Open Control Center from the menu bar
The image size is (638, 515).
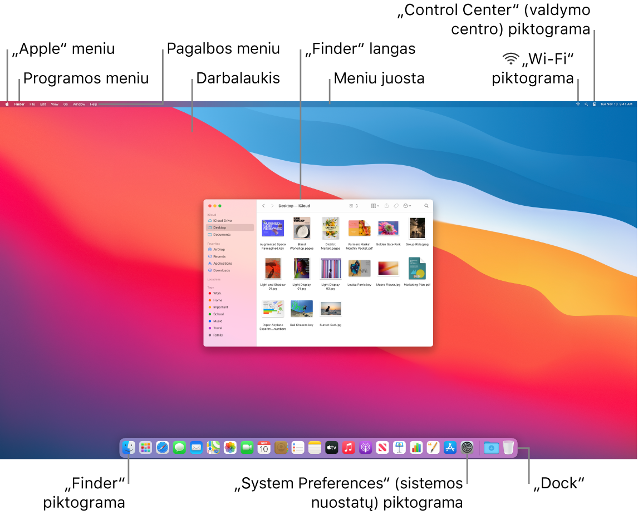coord(595,104)
